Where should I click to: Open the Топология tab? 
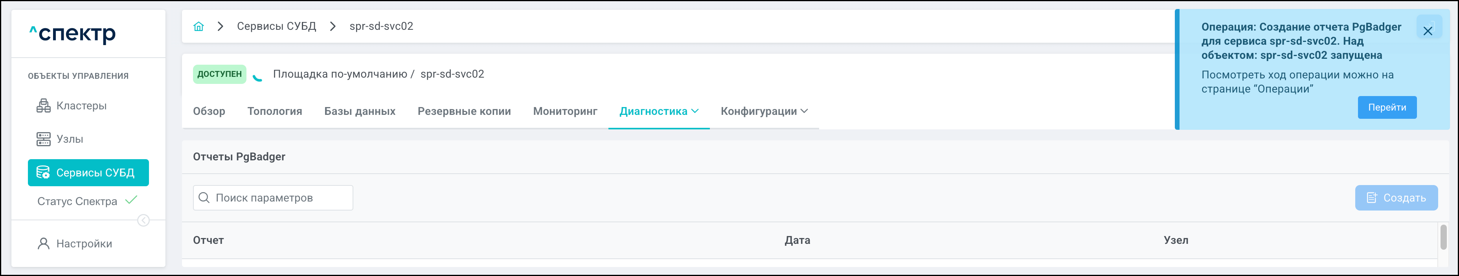coord(275,111)
